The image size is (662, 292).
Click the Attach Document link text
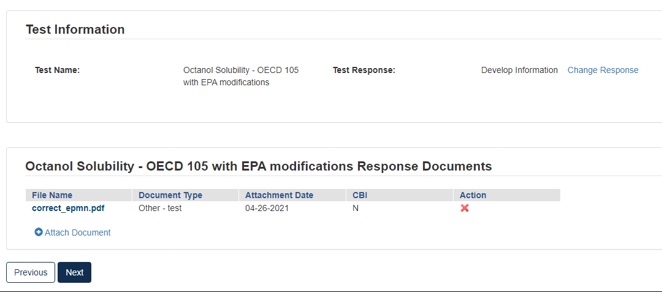[x=78, y=232]
